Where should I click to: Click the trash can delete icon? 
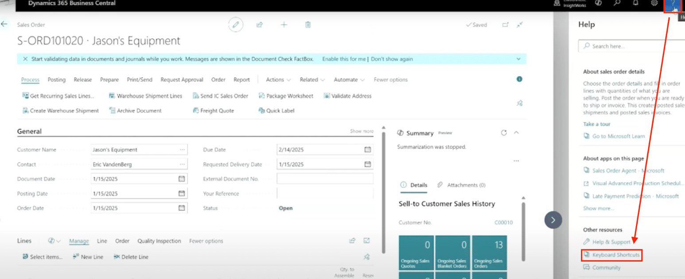(308, 25)
